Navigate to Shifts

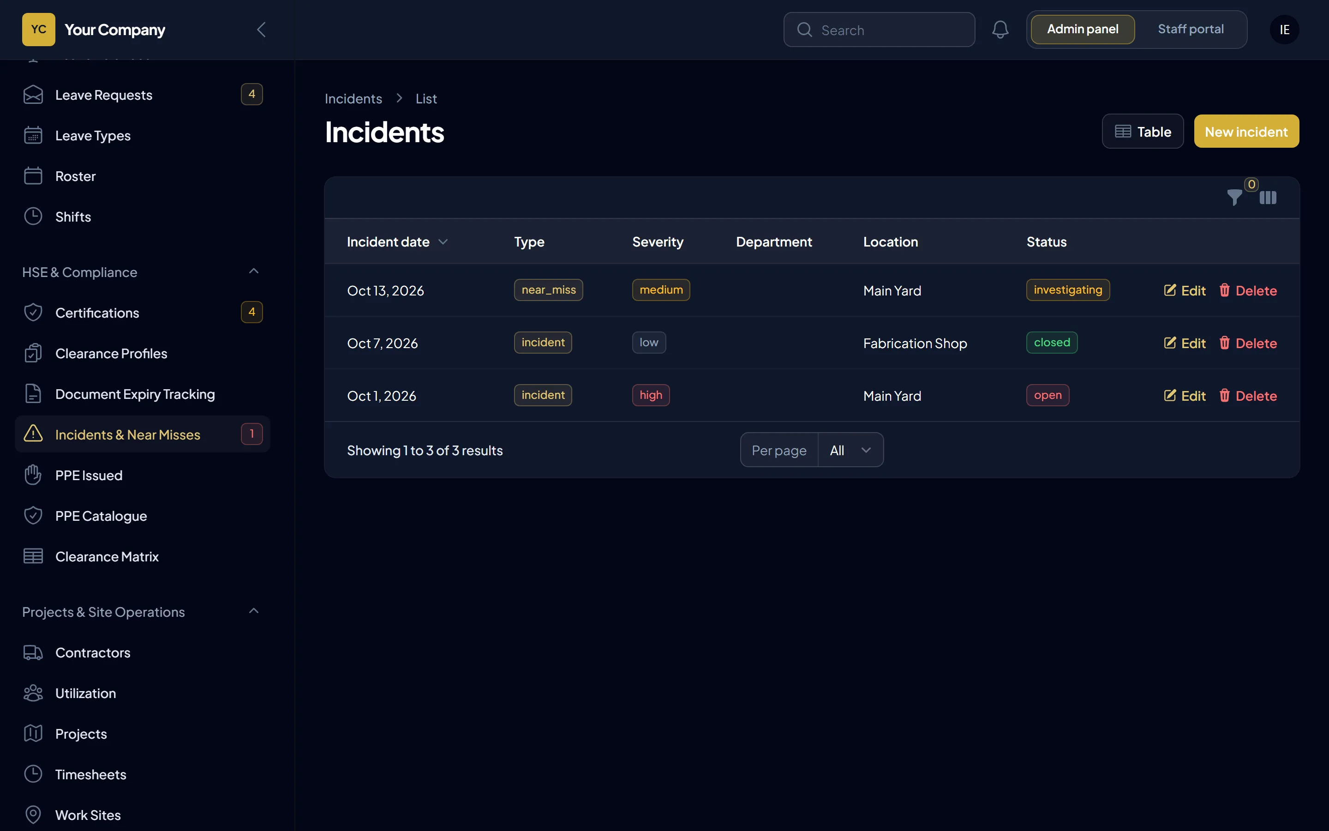tap(143, 217)
